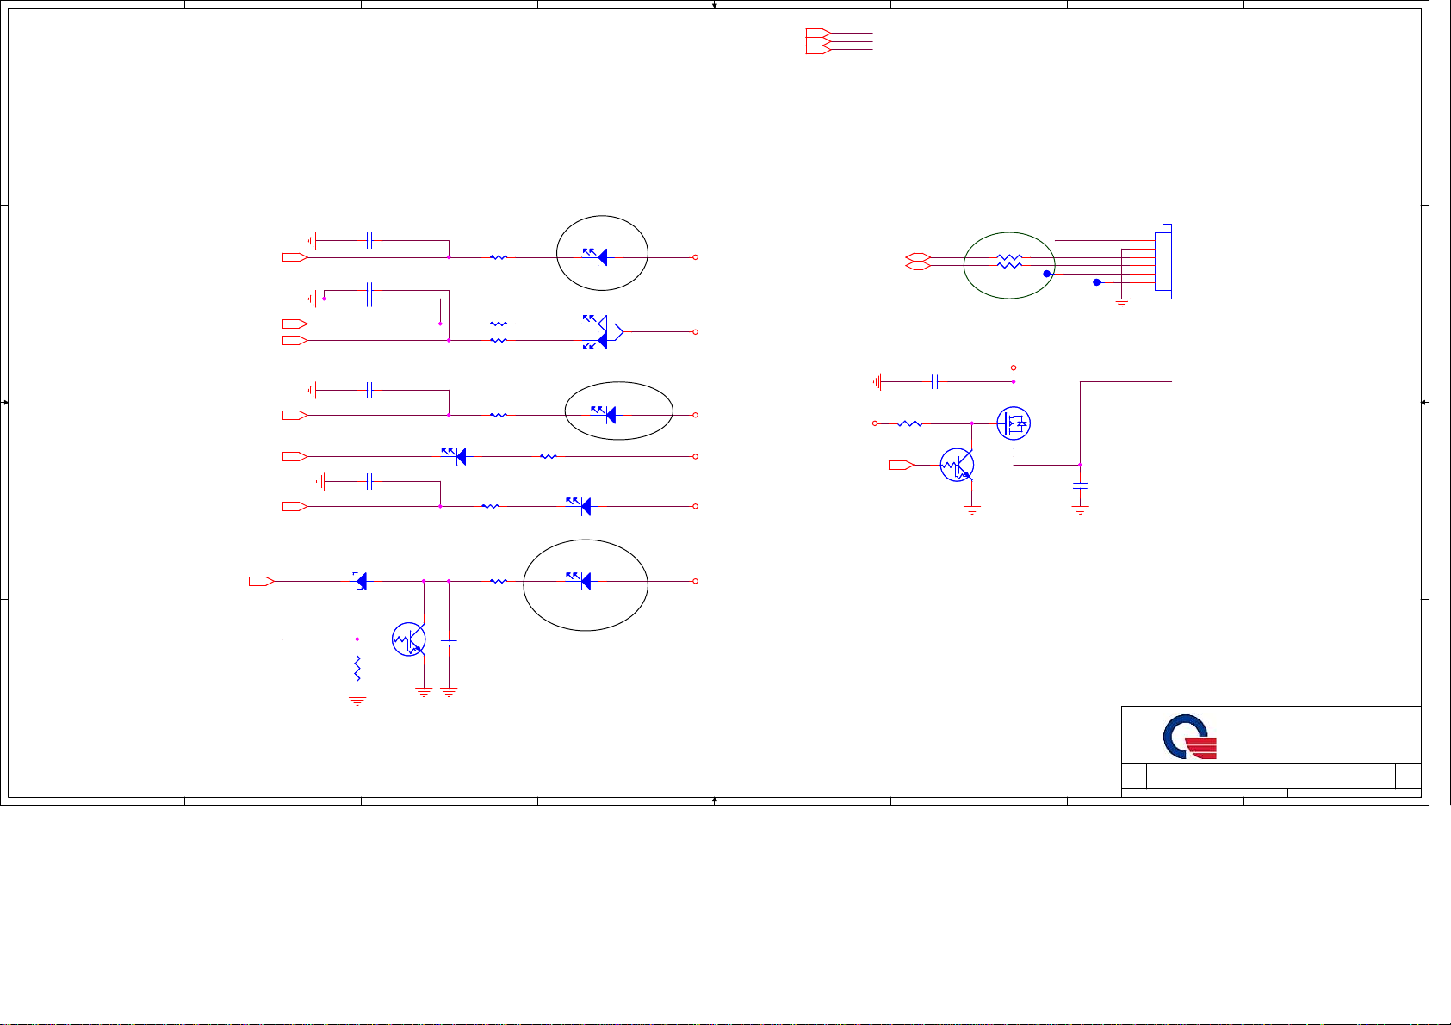Select the LED after the Schottky diode line

(x=580, y=580)
